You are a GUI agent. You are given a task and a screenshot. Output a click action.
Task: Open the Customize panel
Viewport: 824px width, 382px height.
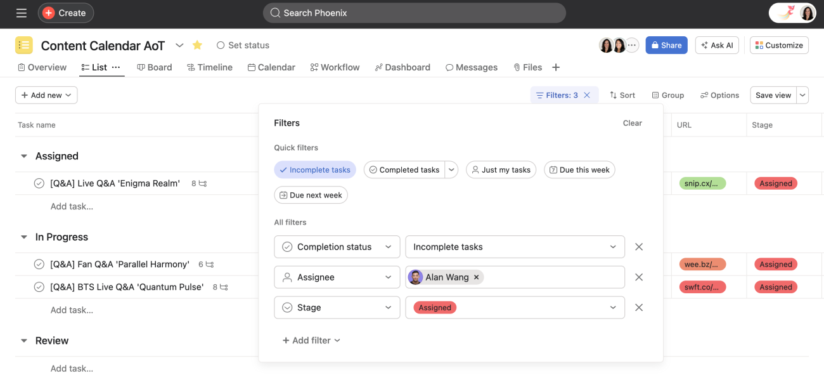(778, 45)
